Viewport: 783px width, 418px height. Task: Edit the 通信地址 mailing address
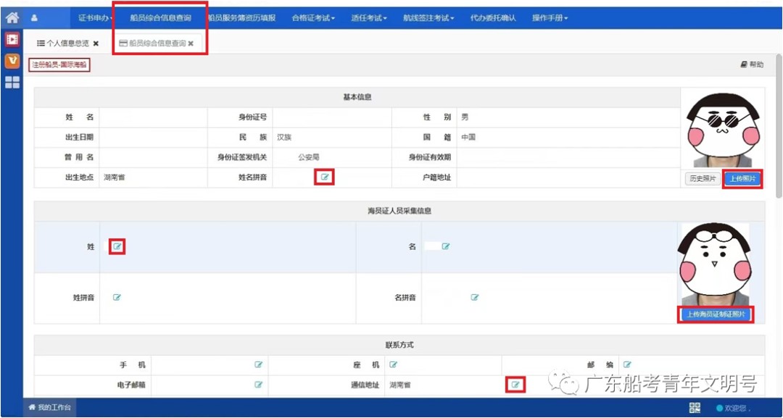pyautogui.click(x=516, y=385)
